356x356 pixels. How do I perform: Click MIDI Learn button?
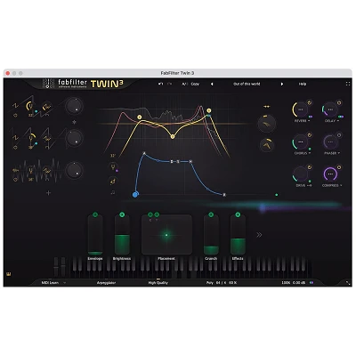coord(50,283)
